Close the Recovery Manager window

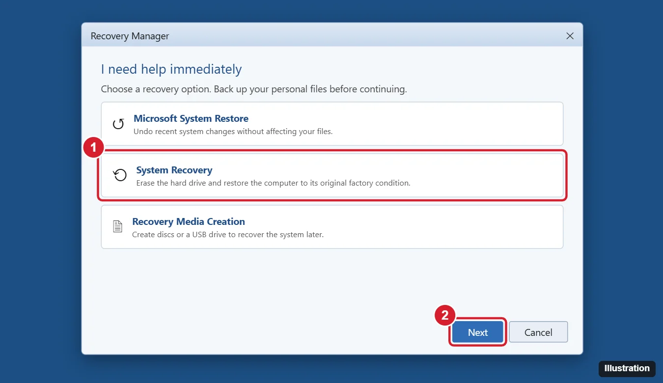(570, 36)
